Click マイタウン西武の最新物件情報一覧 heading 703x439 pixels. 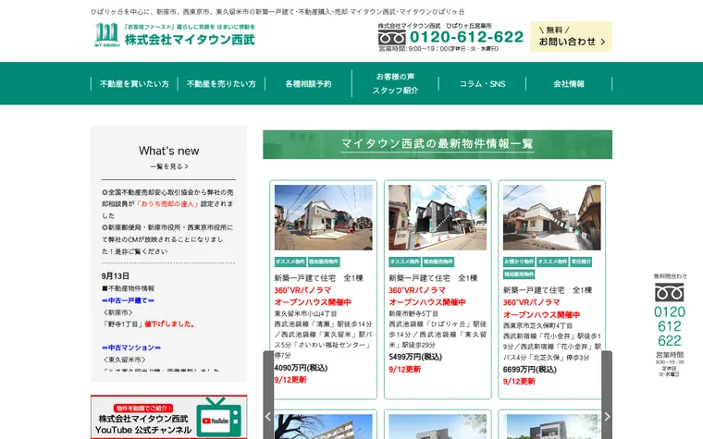point(438,144)
